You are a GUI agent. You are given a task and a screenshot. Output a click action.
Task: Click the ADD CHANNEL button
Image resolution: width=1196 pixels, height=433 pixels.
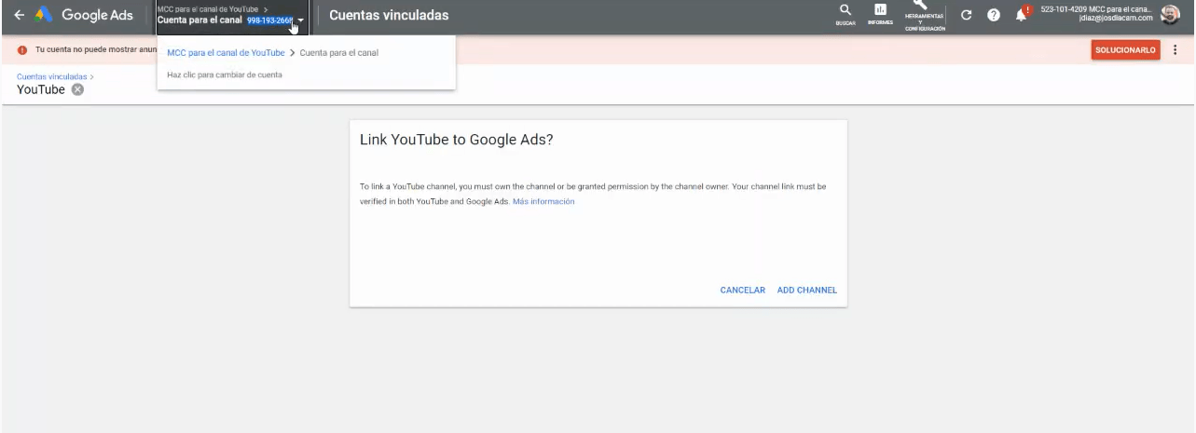tap(807, 291)
